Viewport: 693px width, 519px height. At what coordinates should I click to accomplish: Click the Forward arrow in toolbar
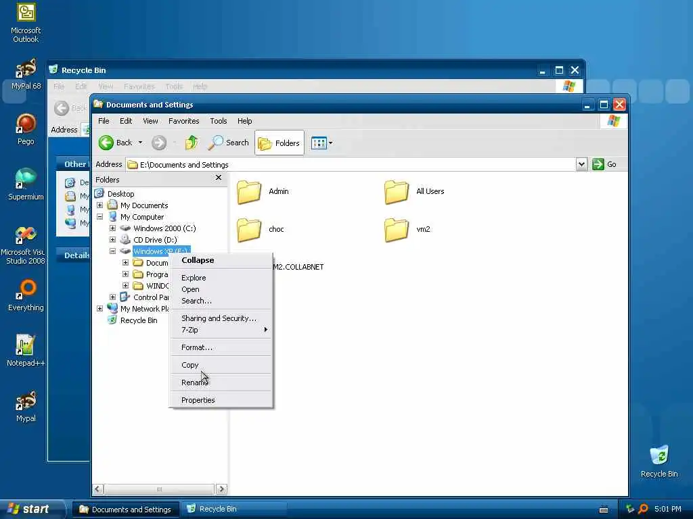click(x=159, y=143)
